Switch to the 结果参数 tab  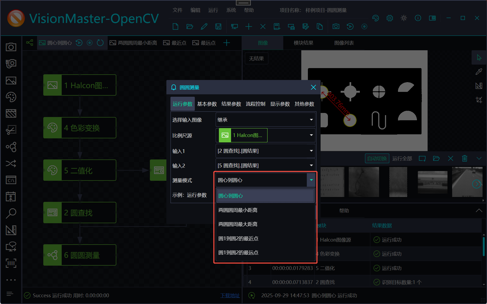[x=231, y=104]
